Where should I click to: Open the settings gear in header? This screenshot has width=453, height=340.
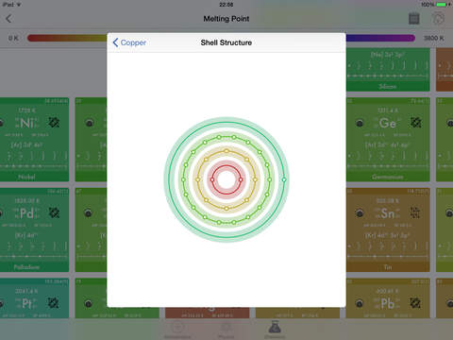[x=438, y=19]
